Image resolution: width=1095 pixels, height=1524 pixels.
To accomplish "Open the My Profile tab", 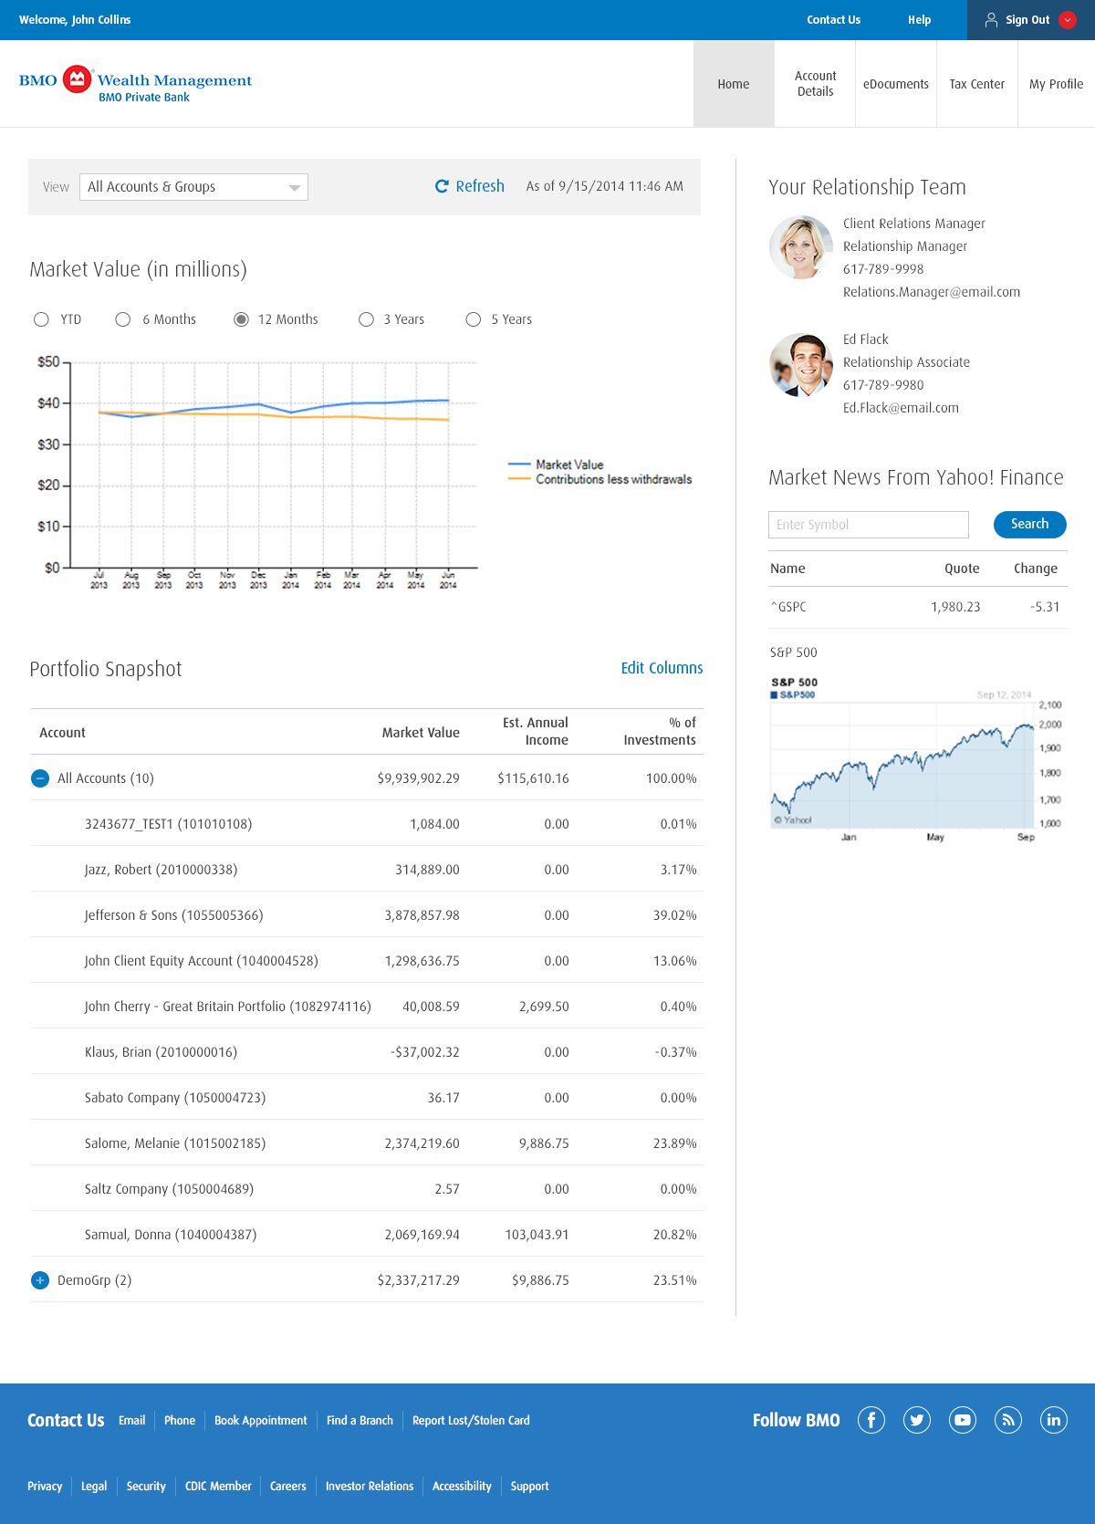I will click(1057, 84).
